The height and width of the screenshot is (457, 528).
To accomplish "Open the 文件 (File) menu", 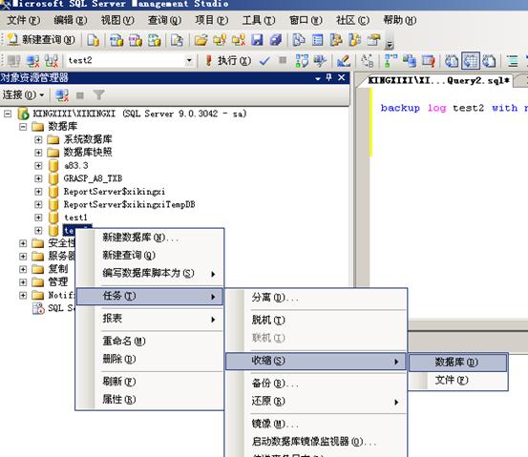I will pyautogui.click(x=24, y=20).
